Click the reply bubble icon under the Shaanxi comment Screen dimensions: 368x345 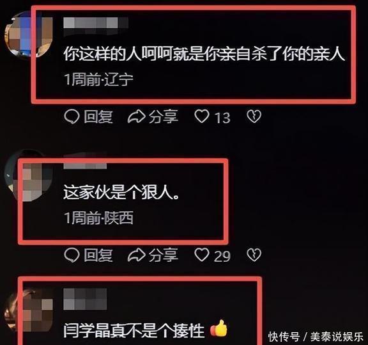[x=72, y=255]
